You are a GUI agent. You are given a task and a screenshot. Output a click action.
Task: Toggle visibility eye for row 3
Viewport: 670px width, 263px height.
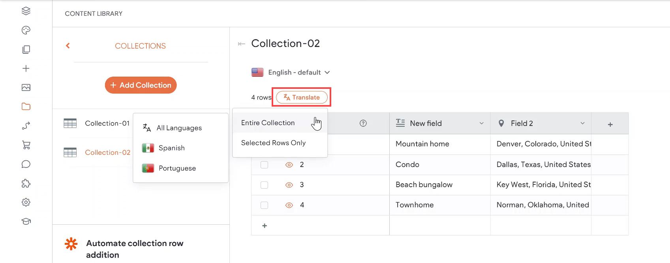coord(289,185)
